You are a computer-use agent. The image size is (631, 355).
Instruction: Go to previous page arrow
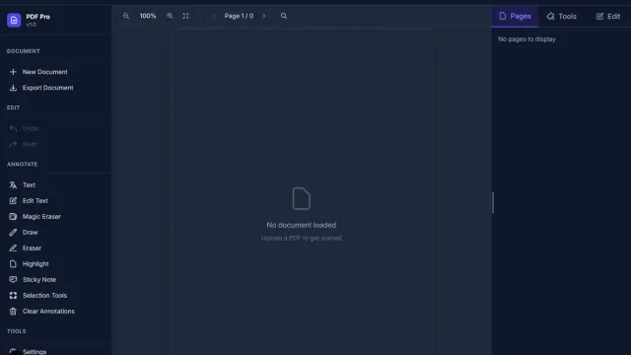(214, 16)
